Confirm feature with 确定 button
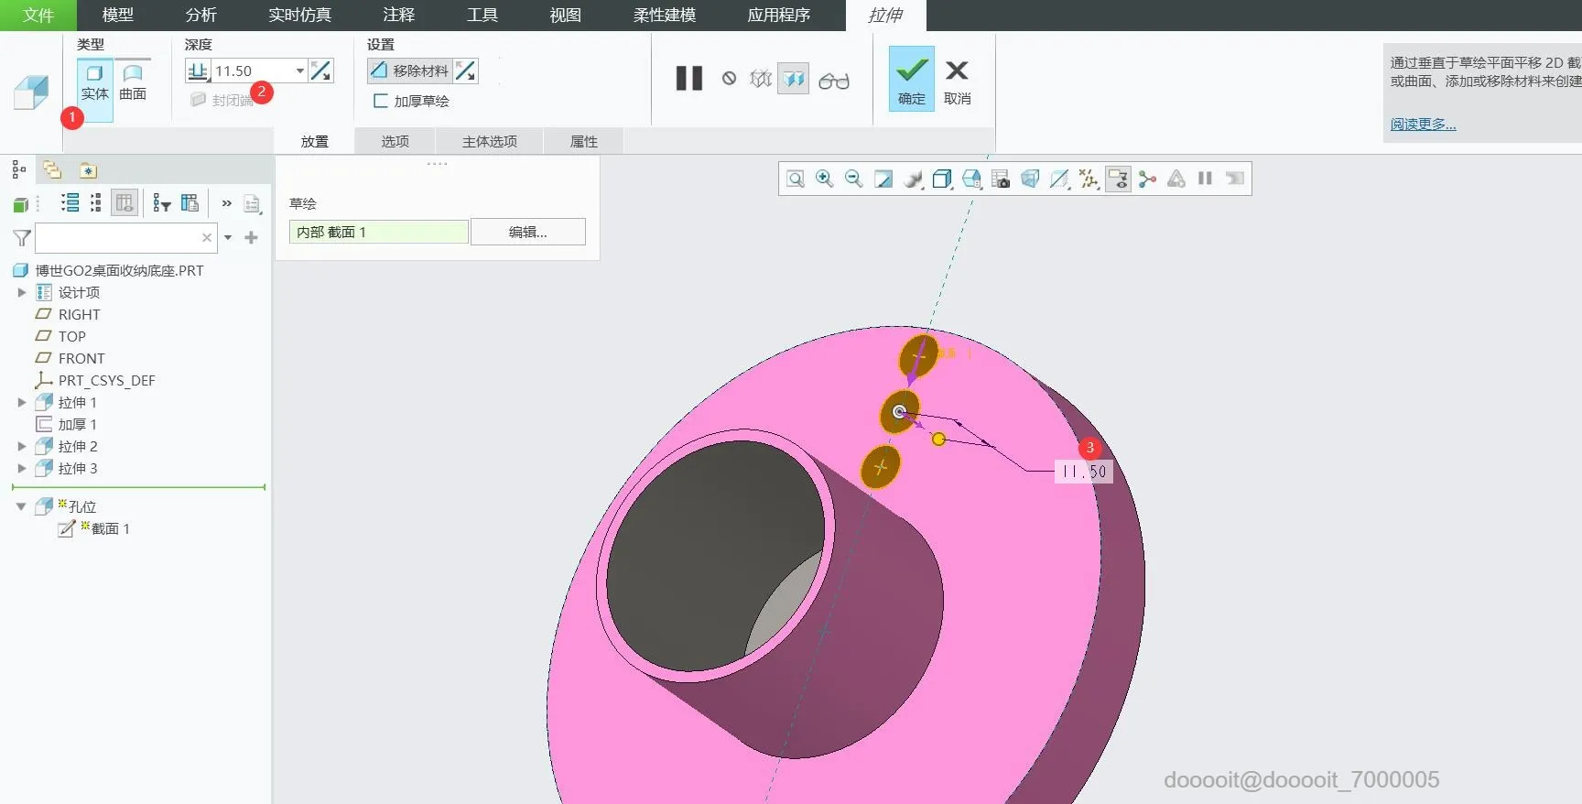The width and height of the screenshot is (1582, 804). point(911,80)
